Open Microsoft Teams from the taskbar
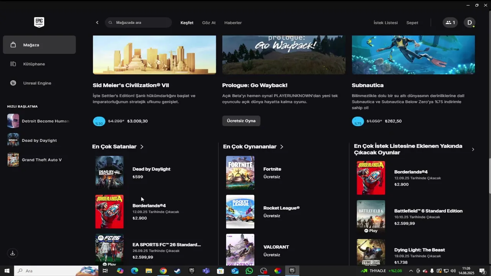 click(x=206, y=271)
